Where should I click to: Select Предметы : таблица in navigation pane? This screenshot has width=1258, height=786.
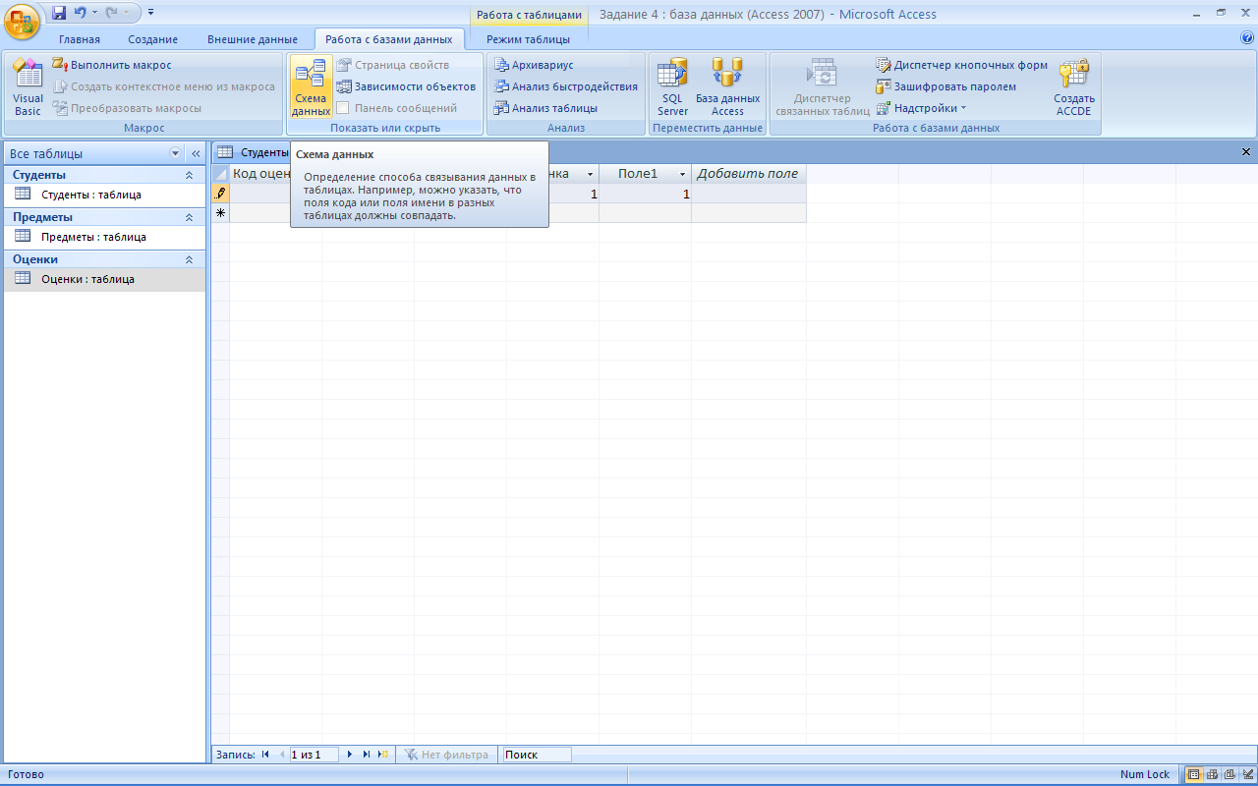[105, 237]
